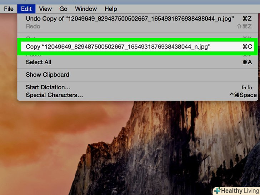Click the fn fn shortcut beside Start Dictation

pyautogui.click(x=247, y=87)
